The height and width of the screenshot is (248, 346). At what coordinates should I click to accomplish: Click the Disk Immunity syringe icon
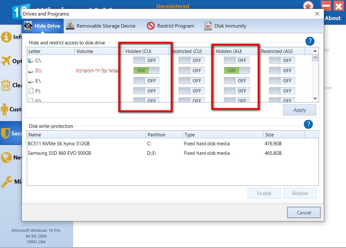coord(208,26)
